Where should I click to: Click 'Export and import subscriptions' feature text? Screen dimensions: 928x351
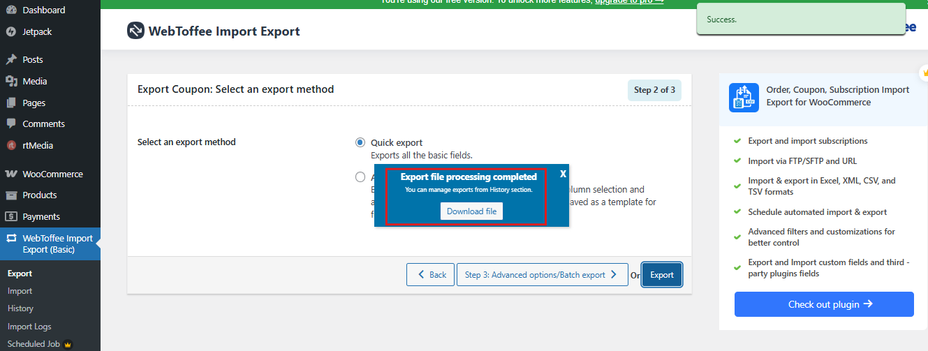tap(808, 141)
